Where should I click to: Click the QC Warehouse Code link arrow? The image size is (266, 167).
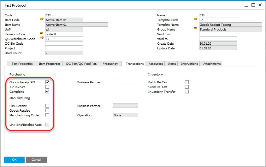(x=41, y=39)
